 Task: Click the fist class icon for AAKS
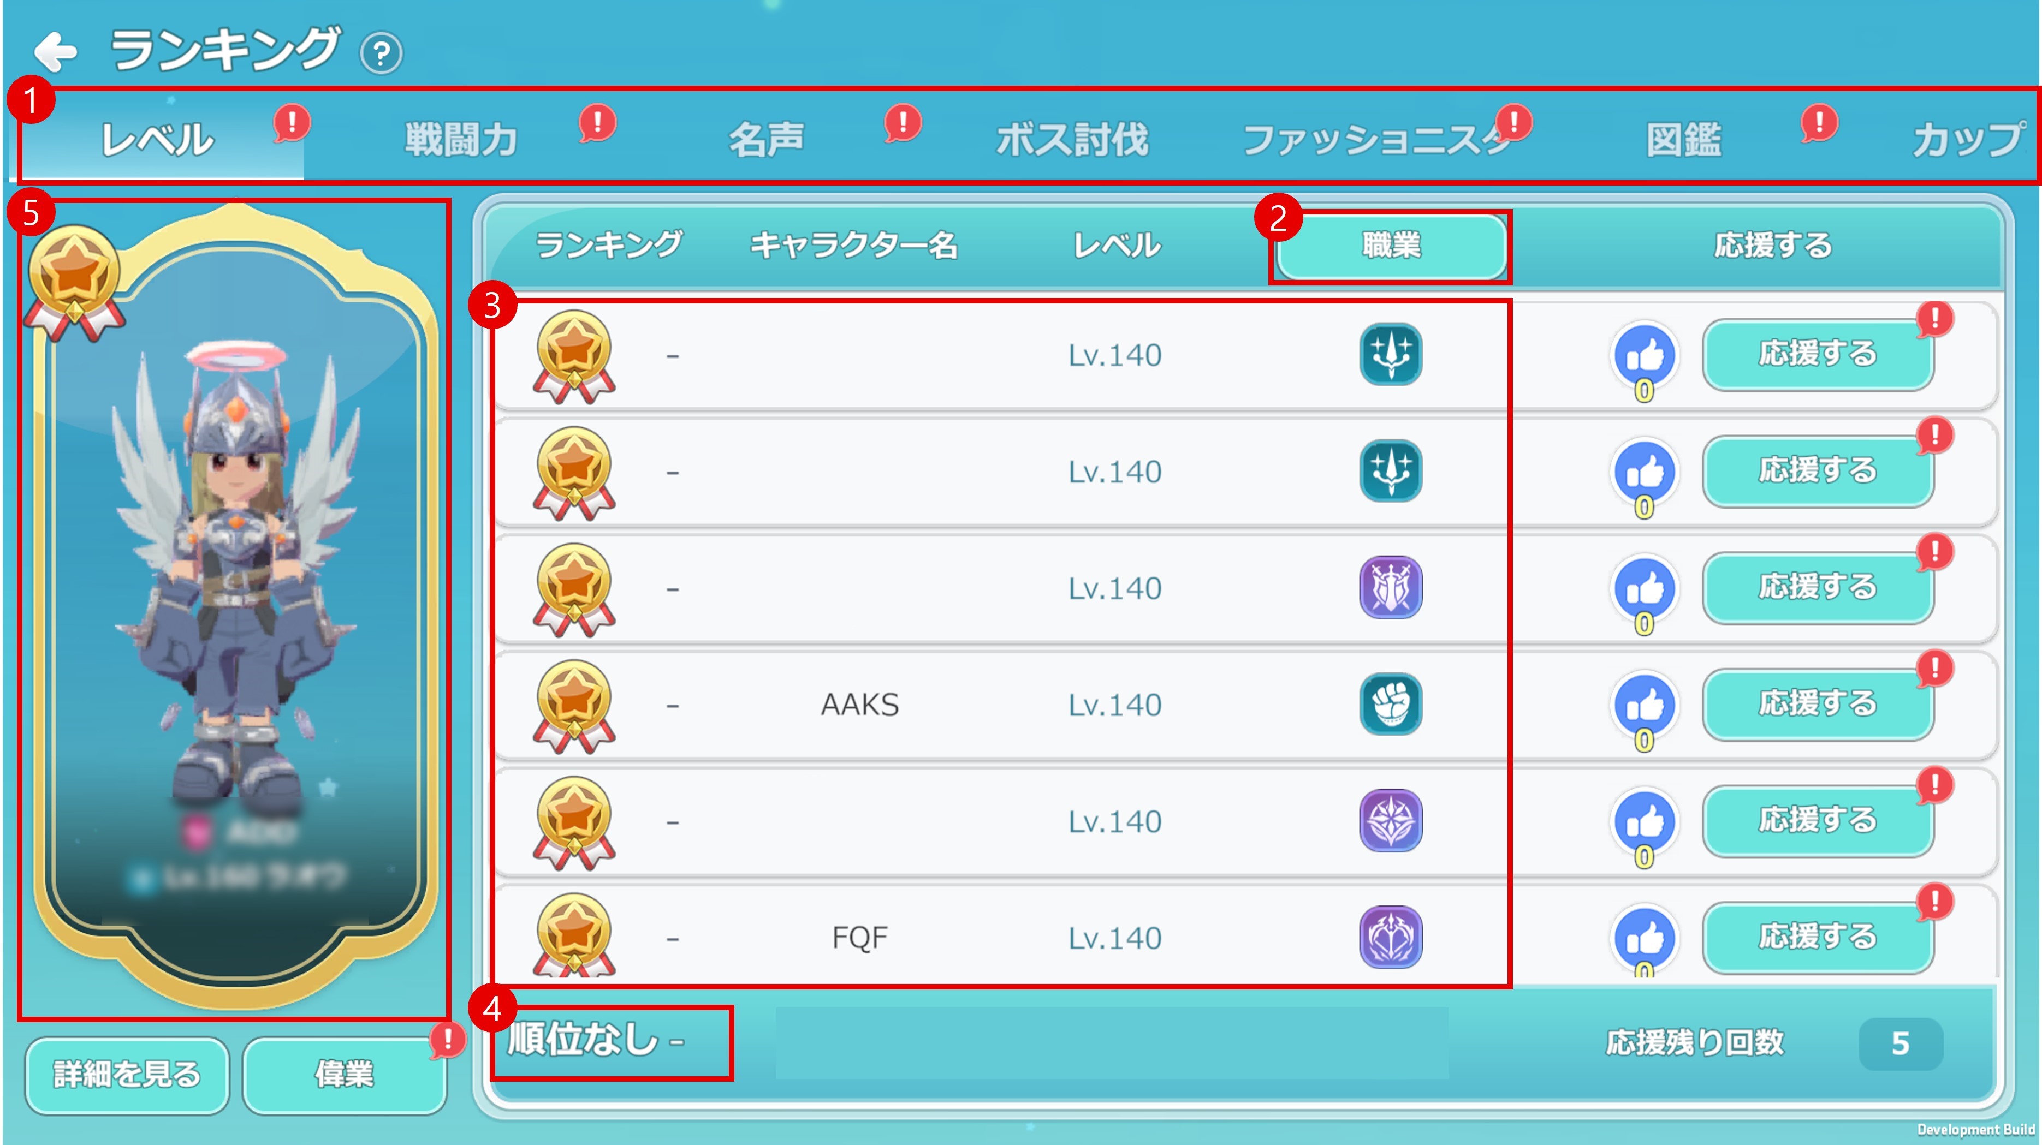pos(1391,705)
